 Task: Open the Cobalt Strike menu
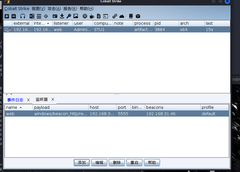tap(17, 9)
